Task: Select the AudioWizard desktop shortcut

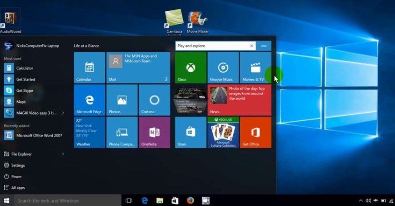Action: coord(11,21)
